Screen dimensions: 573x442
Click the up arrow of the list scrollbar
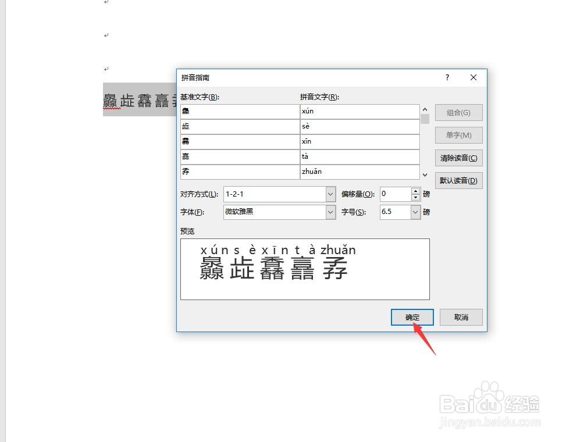[x=425, y=108]
